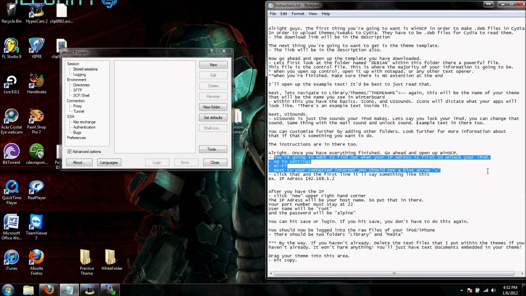Launch QuickTime Player shortcut

point(12,192)
